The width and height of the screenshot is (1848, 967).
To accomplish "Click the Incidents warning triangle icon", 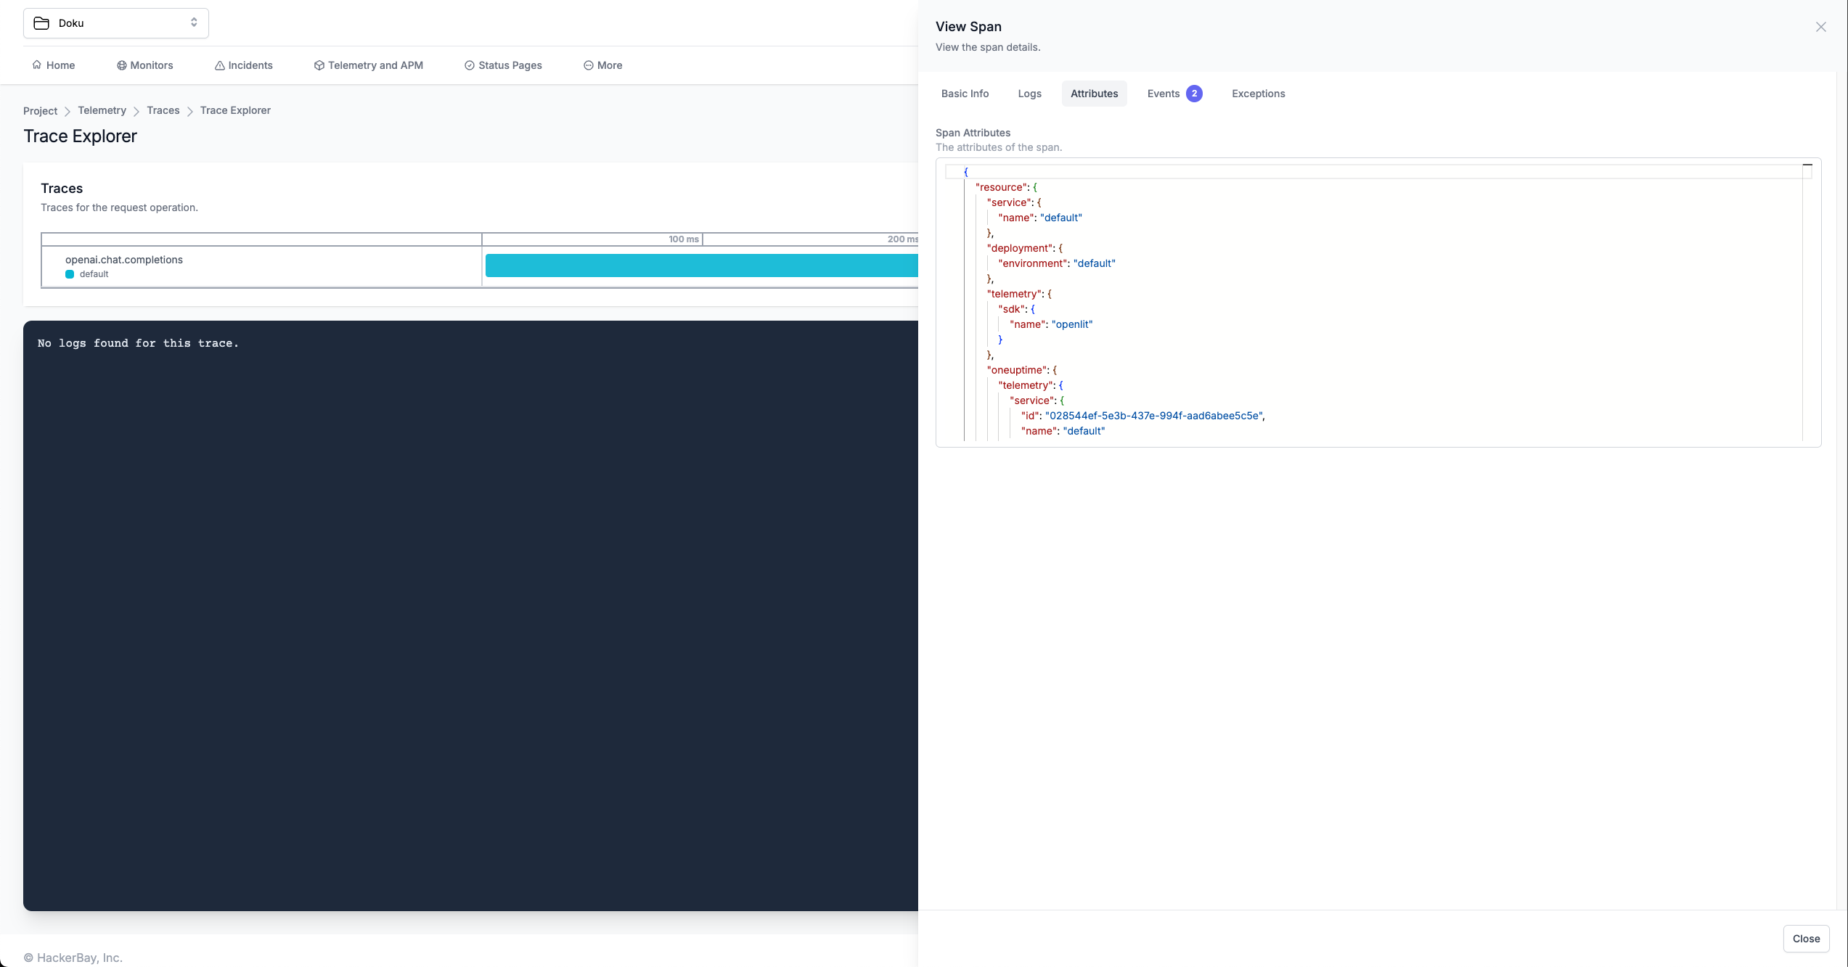I will 219,65.
